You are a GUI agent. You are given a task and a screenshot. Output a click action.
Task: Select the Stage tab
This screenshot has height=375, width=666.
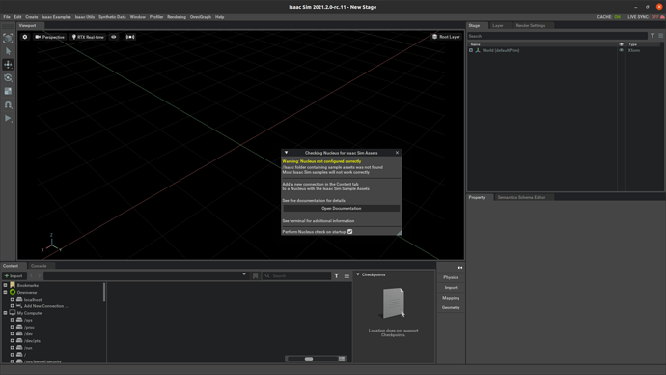pyautogui.click(x=474, y=26)
